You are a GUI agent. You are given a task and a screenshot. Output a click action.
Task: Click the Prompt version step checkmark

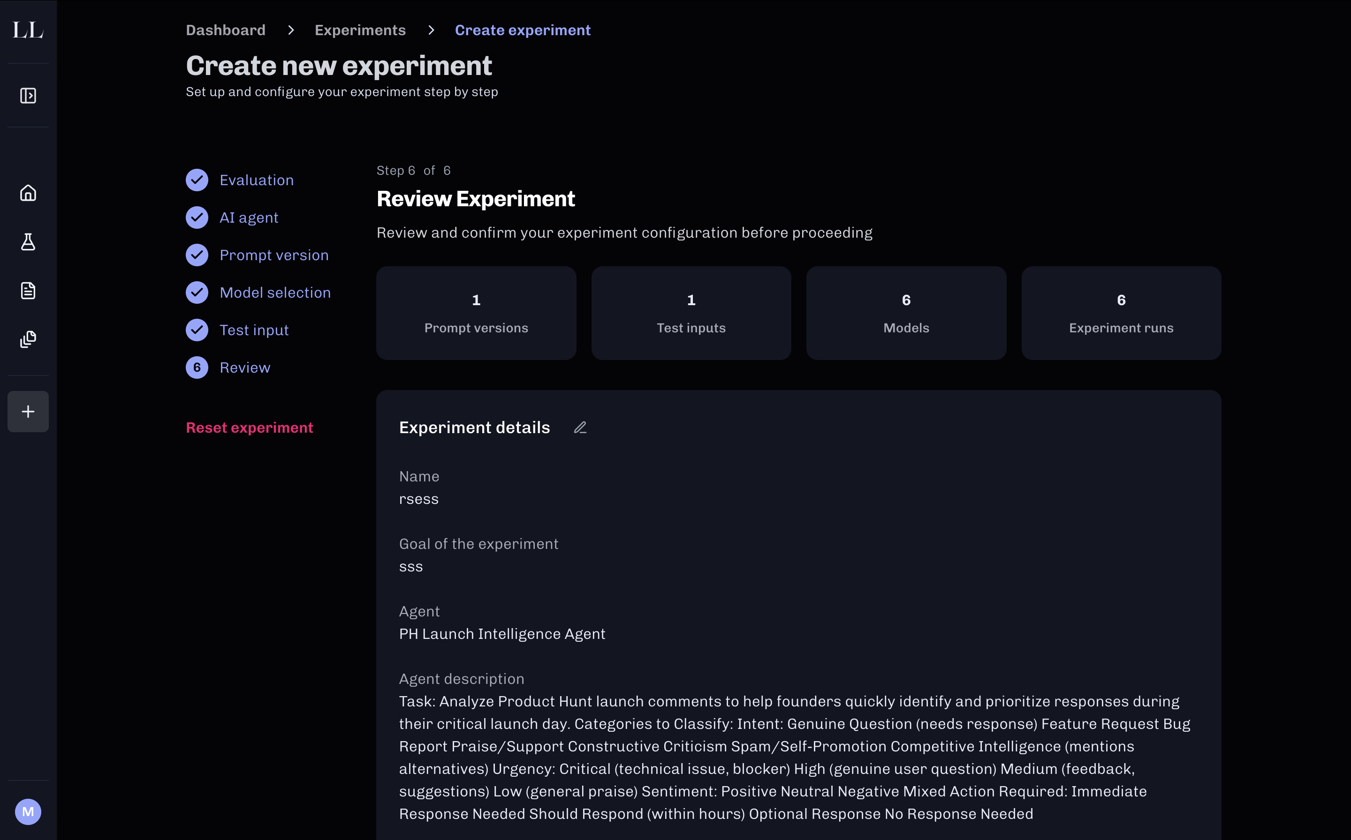tap(197, 255)
